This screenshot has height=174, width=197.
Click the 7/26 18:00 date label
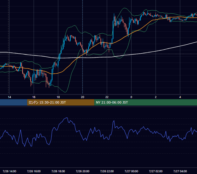pos(58,171)
